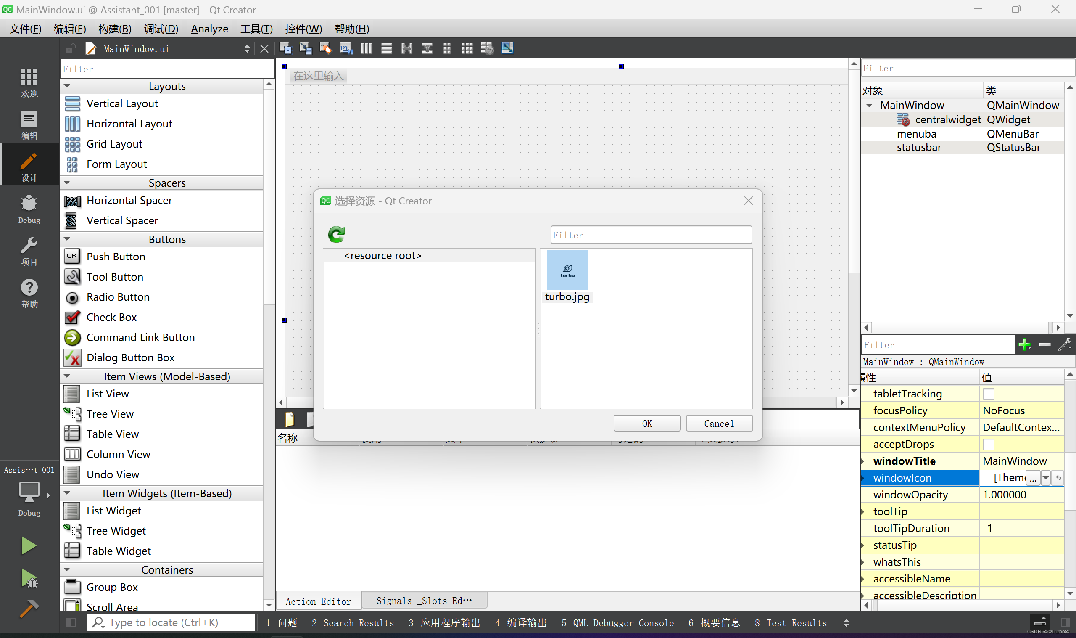Collapse the MainWindow object tree node

click(x=869, y=105)
